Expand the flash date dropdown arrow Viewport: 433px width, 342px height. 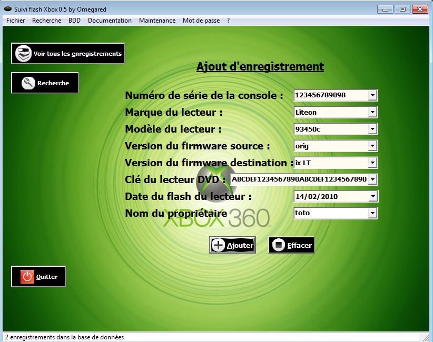373,196
